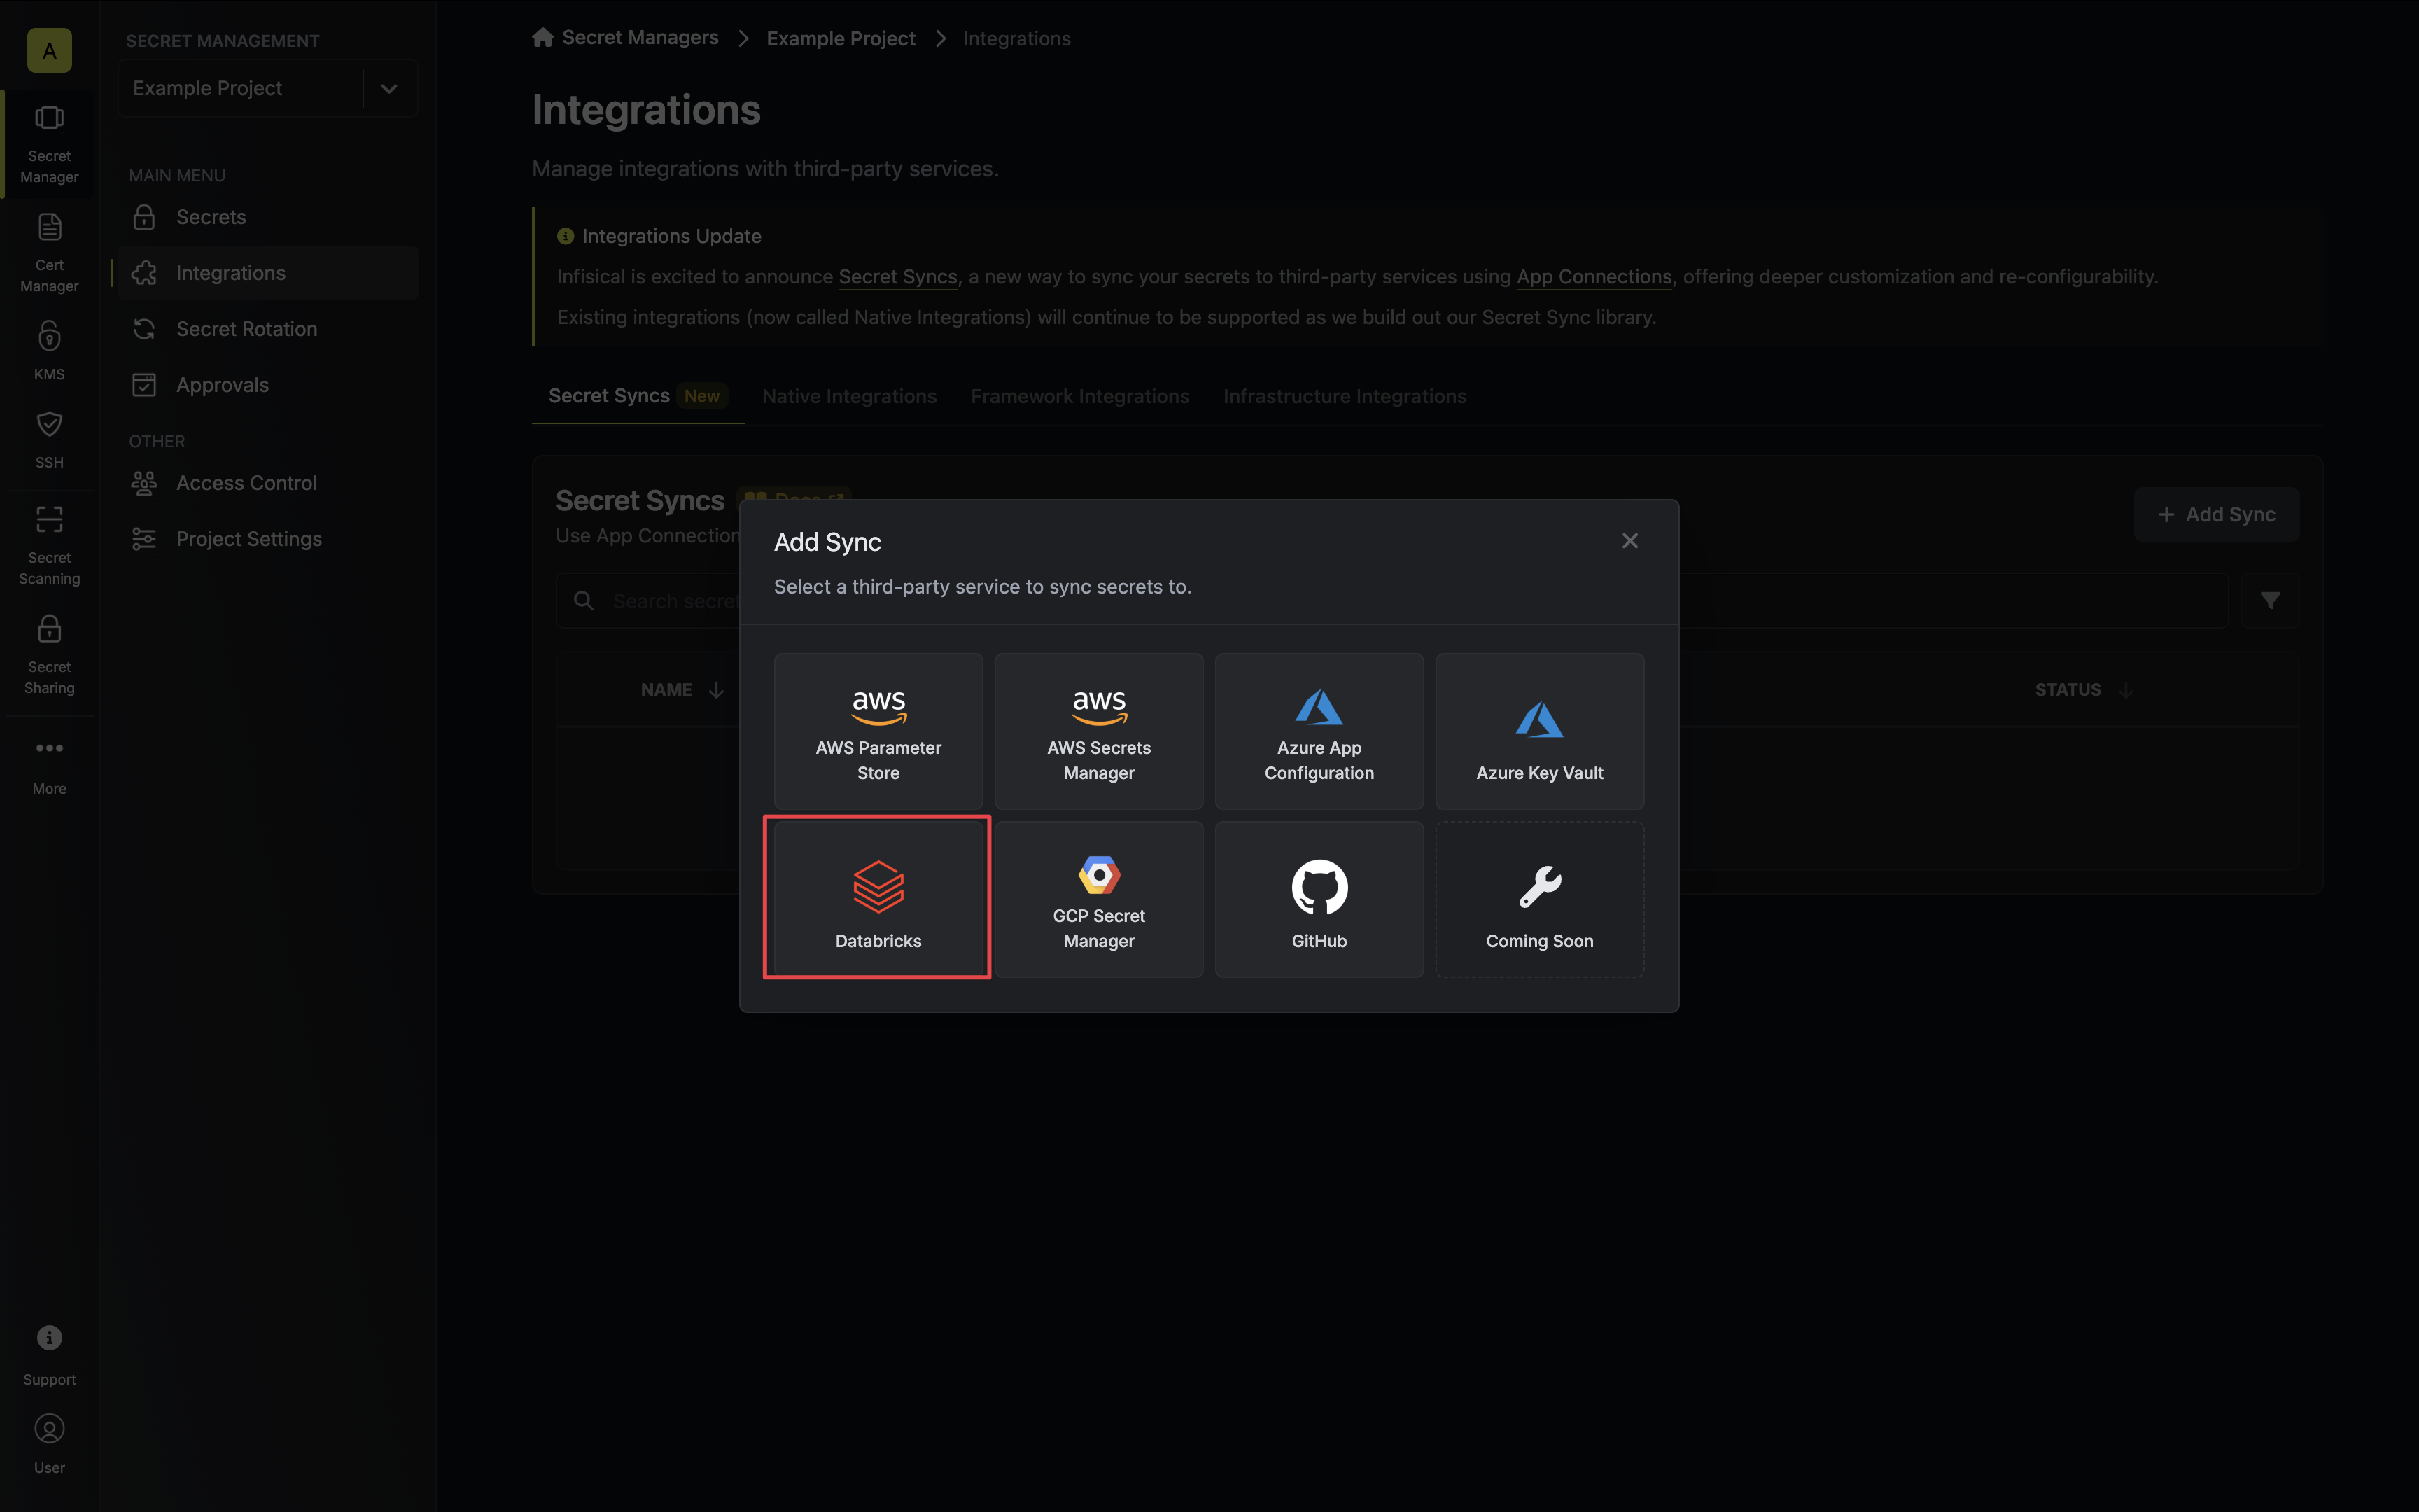Screen dimensions: 2419x1512
Task: Select the Databricks sync service
Action: (878, 896)
